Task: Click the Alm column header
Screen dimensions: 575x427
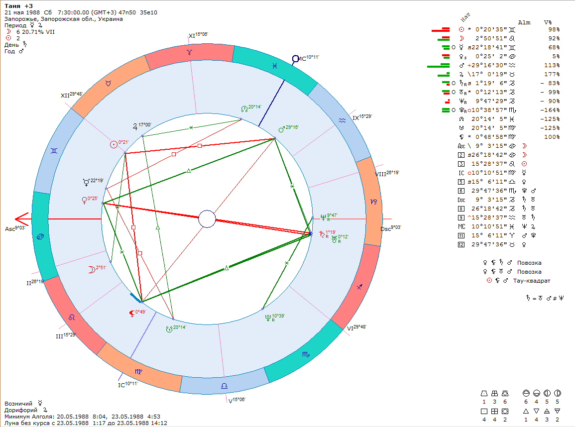Action: 524,22
